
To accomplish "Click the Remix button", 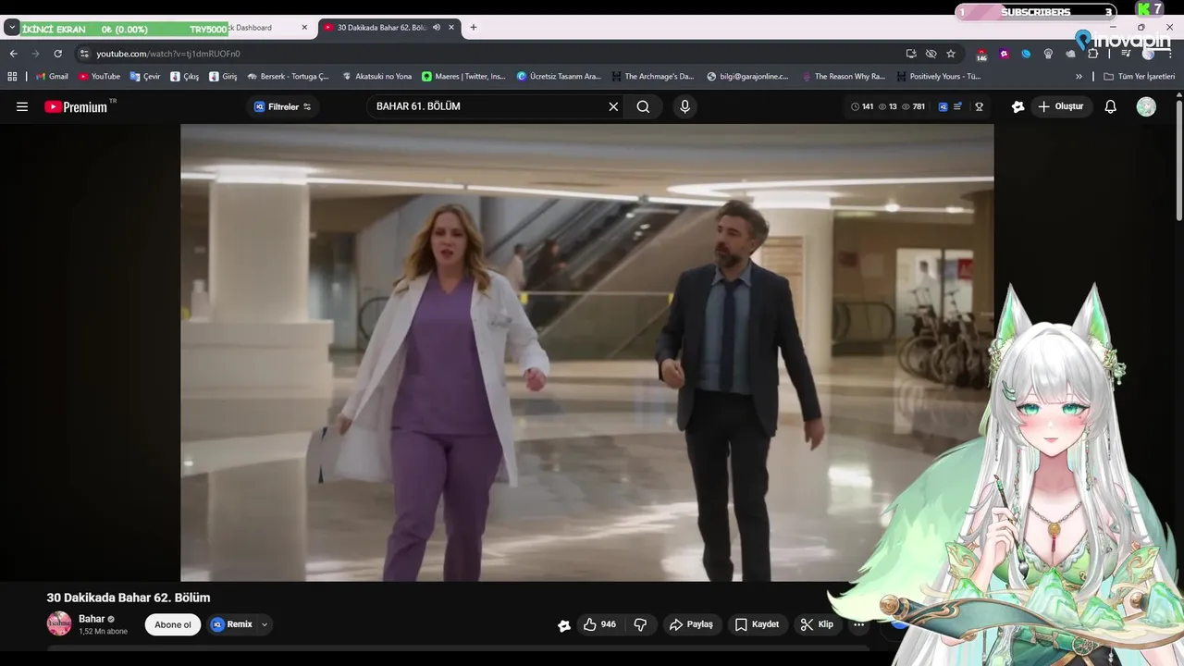I will (x=232, y=624).
